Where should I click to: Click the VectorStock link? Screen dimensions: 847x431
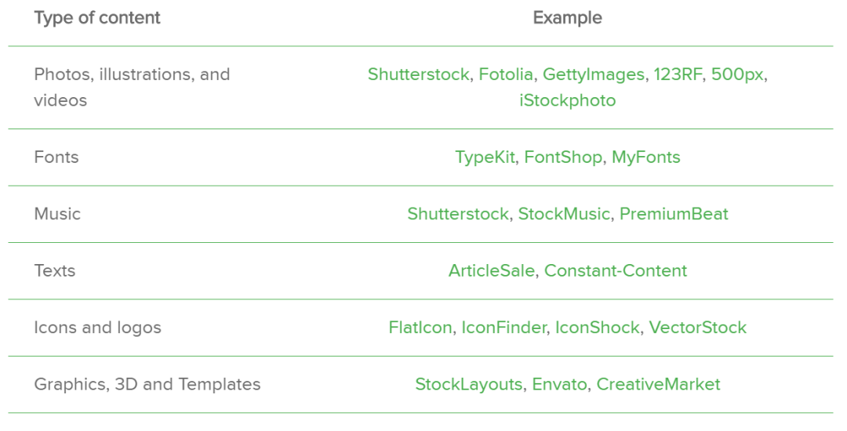[697, 328]
